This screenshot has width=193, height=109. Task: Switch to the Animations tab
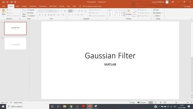click(43, 6)
